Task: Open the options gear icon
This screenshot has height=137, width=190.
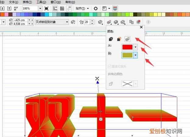Action: (96, 9)
